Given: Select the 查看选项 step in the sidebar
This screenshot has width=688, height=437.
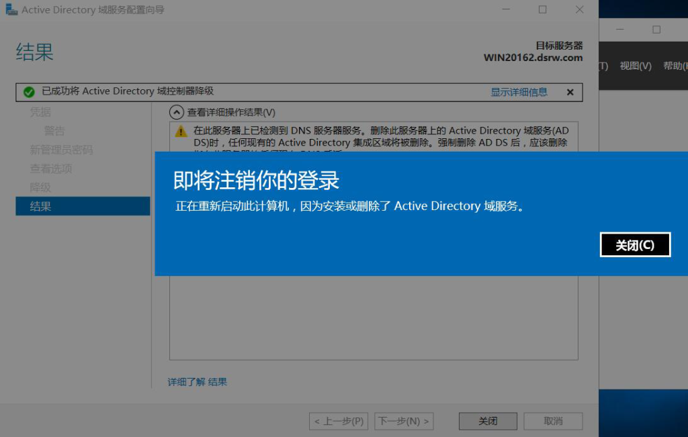Looking at the screenshot, I should pos(50,168).
